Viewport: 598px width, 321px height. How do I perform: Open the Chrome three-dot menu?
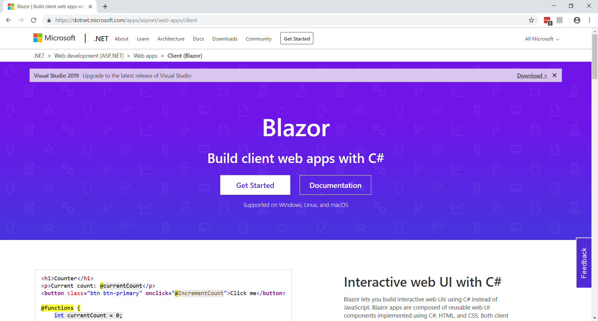[x=589, y=20]
